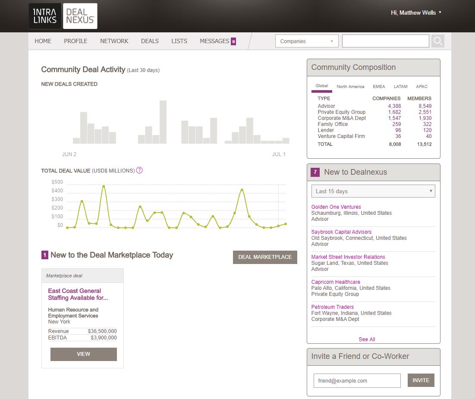Click Private Equity Group members 2,551
This screenshot has height=399, width=475.
(x=425, y=112)
